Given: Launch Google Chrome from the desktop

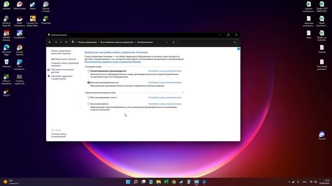Looking at the screenshot, I should 20,50.
